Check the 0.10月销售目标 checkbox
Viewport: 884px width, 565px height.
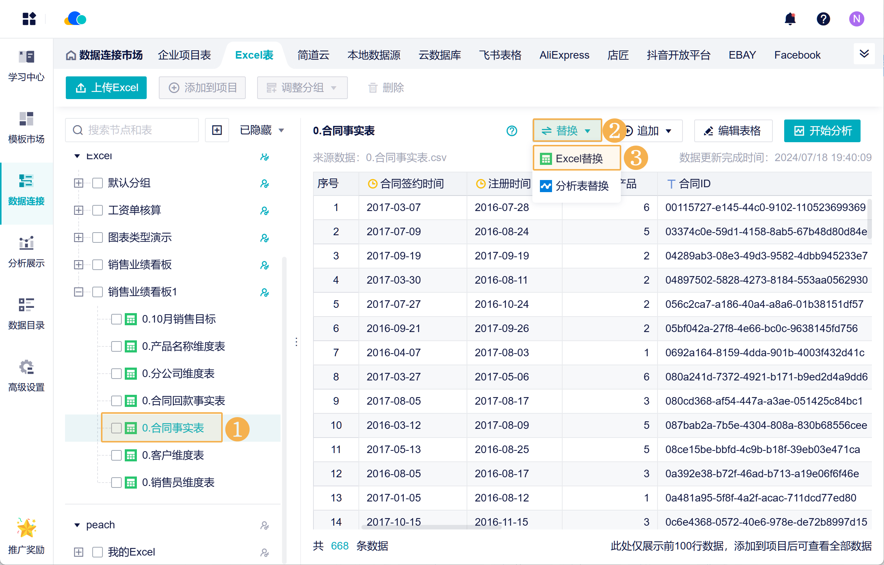[x=116, y=319]
